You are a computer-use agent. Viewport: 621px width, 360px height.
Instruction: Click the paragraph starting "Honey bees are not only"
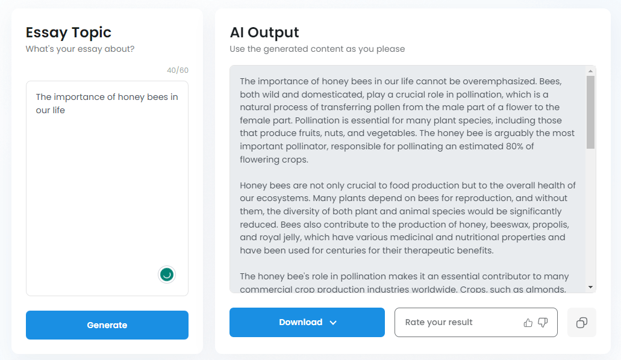(x=407, y=218)
